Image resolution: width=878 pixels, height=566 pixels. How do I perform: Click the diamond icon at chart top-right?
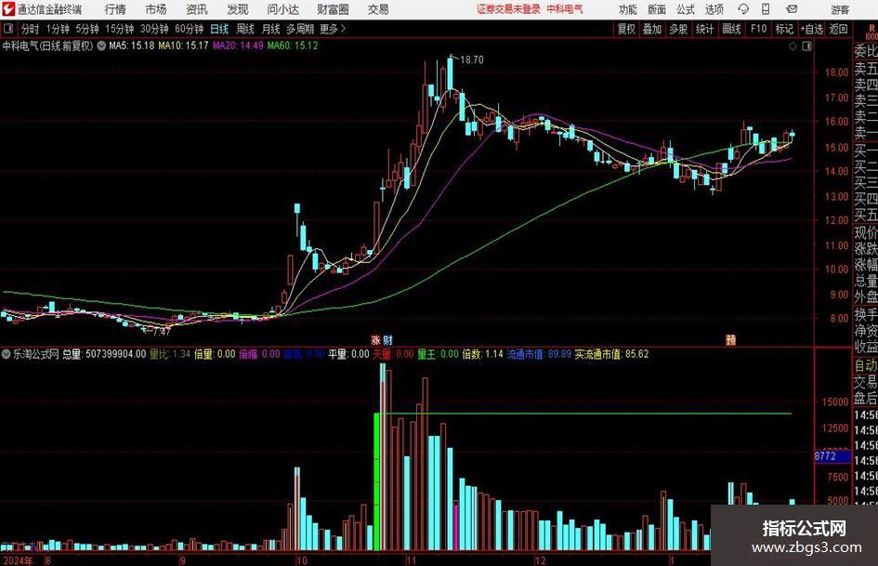coord(793,46)
